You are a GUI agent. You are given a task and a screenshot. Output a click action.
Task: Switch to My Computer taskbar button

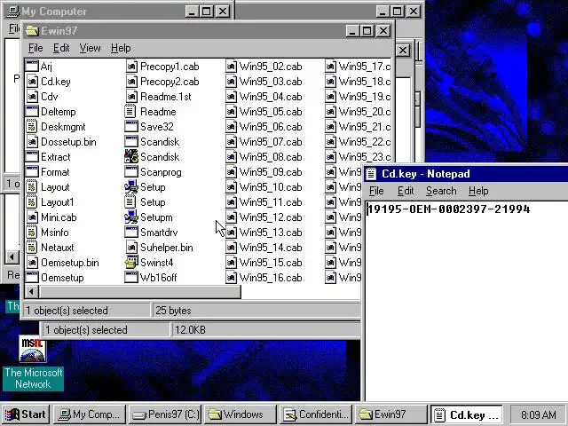(90, 414)
